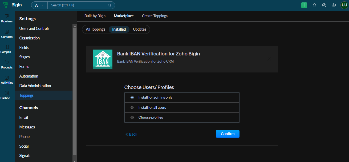
Task: Open the Dashboards module icon
Action: 7,93
